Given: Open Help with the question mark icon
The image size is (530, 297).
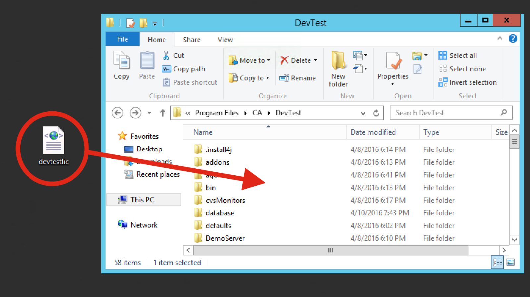Looking at the screenshot, I should point(513,39).
